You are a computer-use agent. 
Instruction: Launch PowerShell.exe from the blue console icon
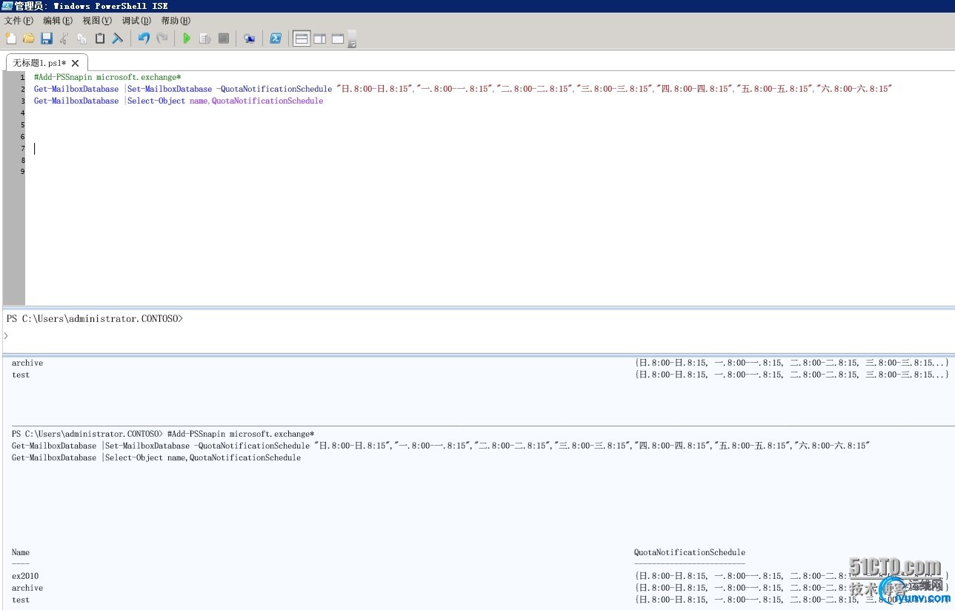point(276,38)
